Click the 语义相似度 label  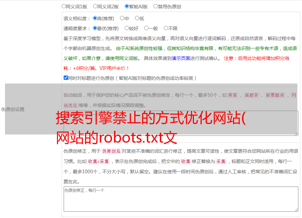click(77, 19)
